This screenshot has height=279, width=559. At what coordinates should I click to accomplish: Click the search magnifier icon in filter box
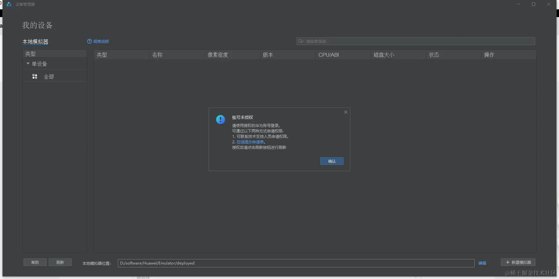tap(301, 41)
